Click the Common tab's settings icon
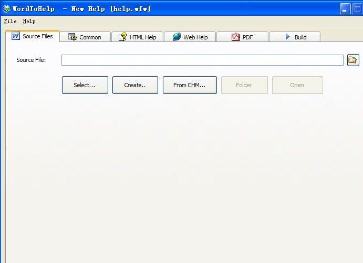363x263 pixels. 72,37
